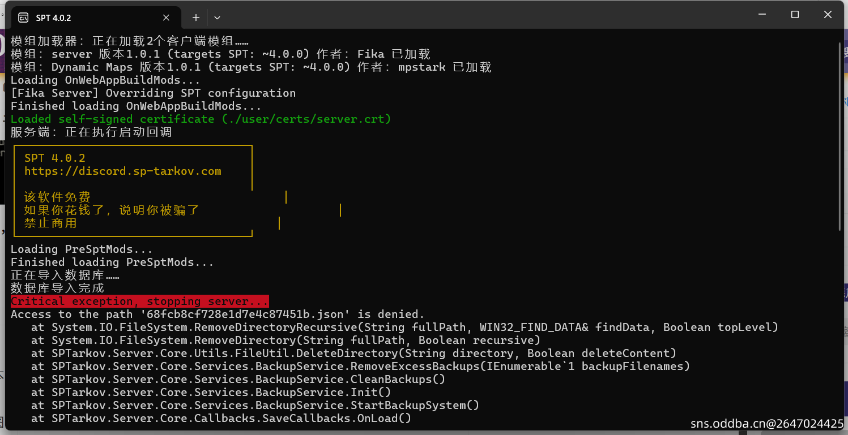
Task: Click the scrollbar track below the thumb
Action: [841, 328]
